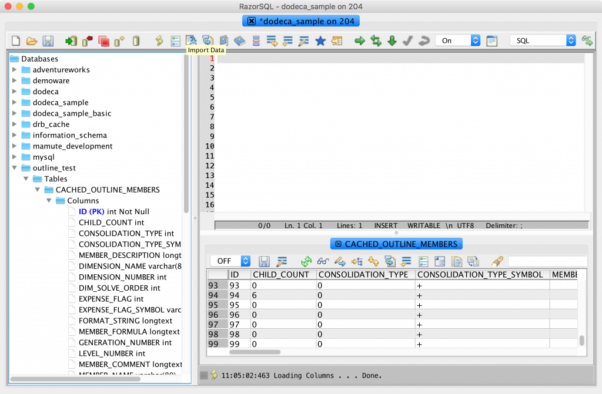This screenshot has width=602, height=394.
Task: Click the gray curved rollback arrow icon
Action: 424,41
